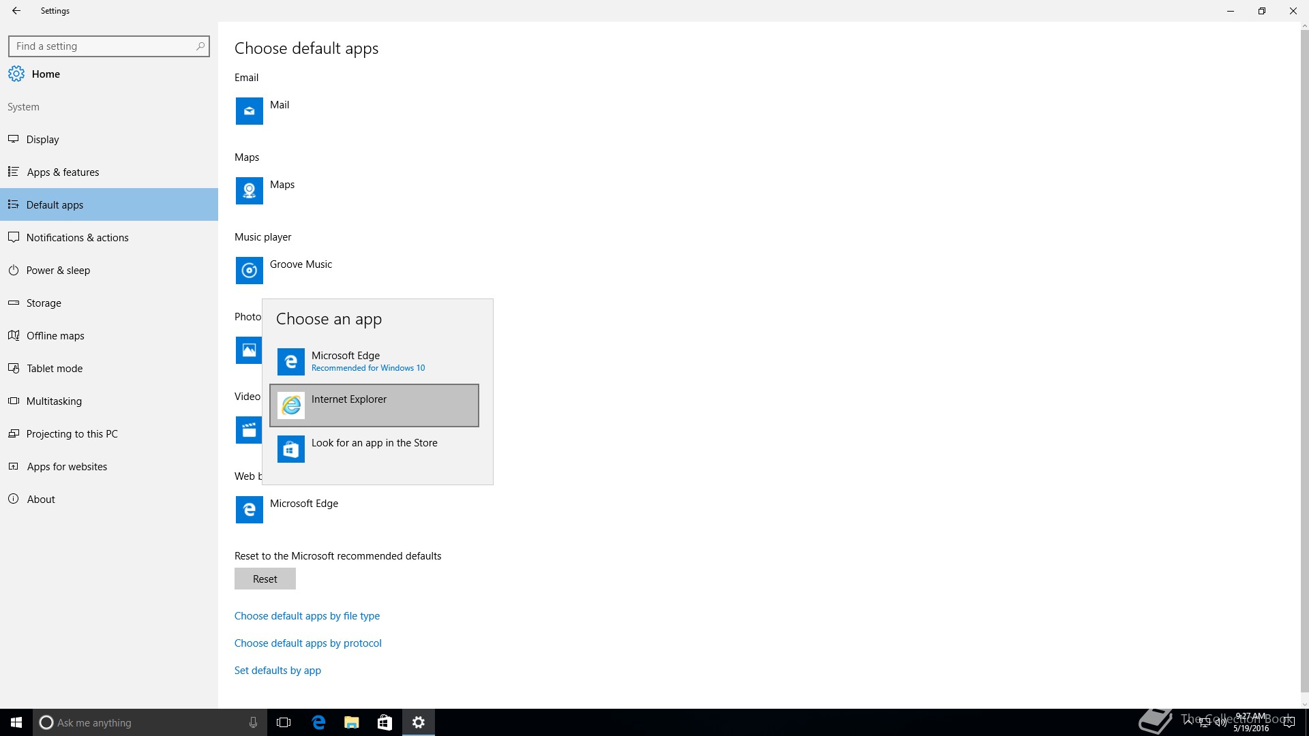Image resolution: width=1309 pixels, height=736 pixels.
Task: Open Notifications & actions settings
Action: pyautogui.click(x=109, y=237)
